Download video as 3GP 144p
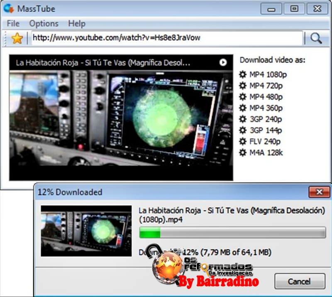This screenshot has height=297, width=332. pos(266,130)
